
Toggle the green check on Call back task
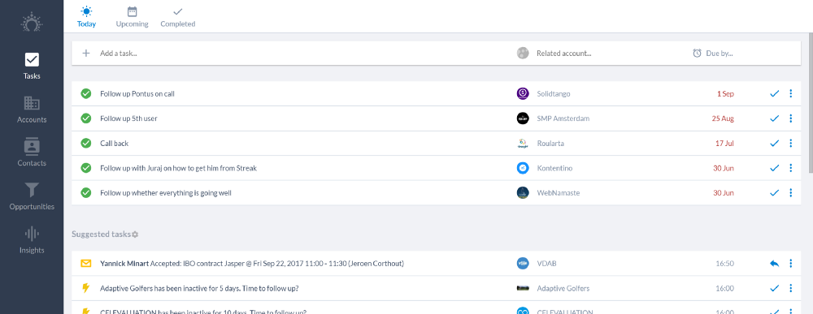click(x=86, y=144)
